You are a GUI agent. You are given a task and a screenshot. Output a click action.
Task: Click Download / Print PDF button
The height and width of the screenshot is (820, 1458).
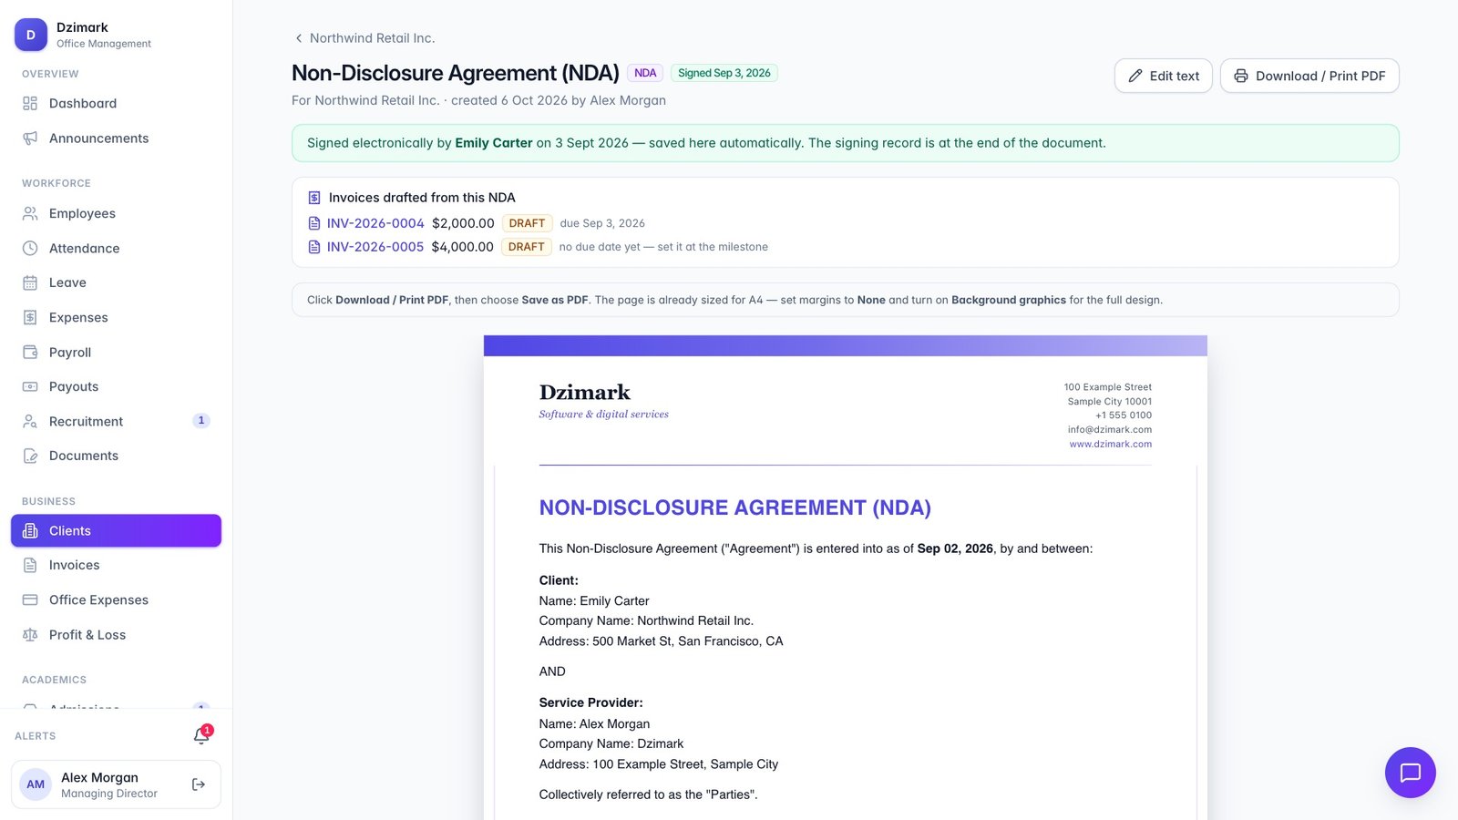point(1309,76)
